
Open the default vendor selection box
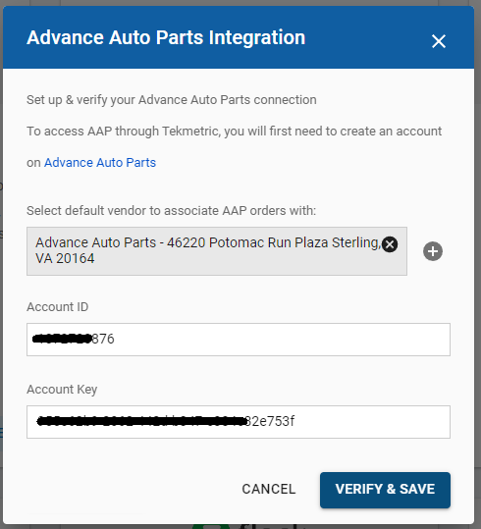(217, 251)
